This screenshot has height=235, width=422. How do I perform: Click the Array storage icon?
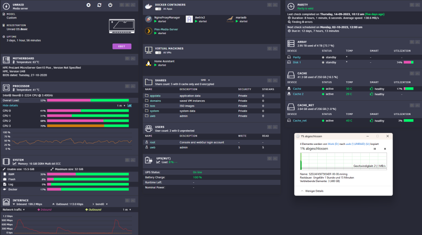pos(291,43)
